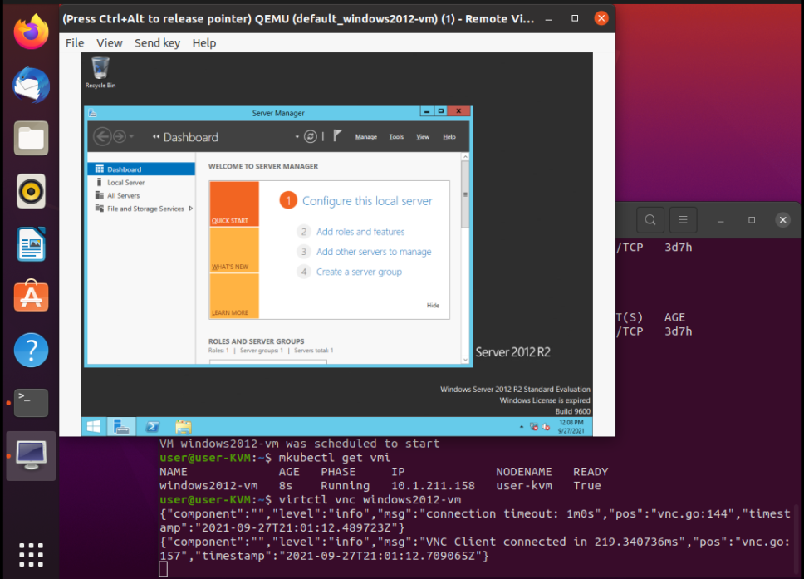This screenshot has width=804, height=579.
Task: Open the Manage menu in Server Manager
Action: point(366,137)
